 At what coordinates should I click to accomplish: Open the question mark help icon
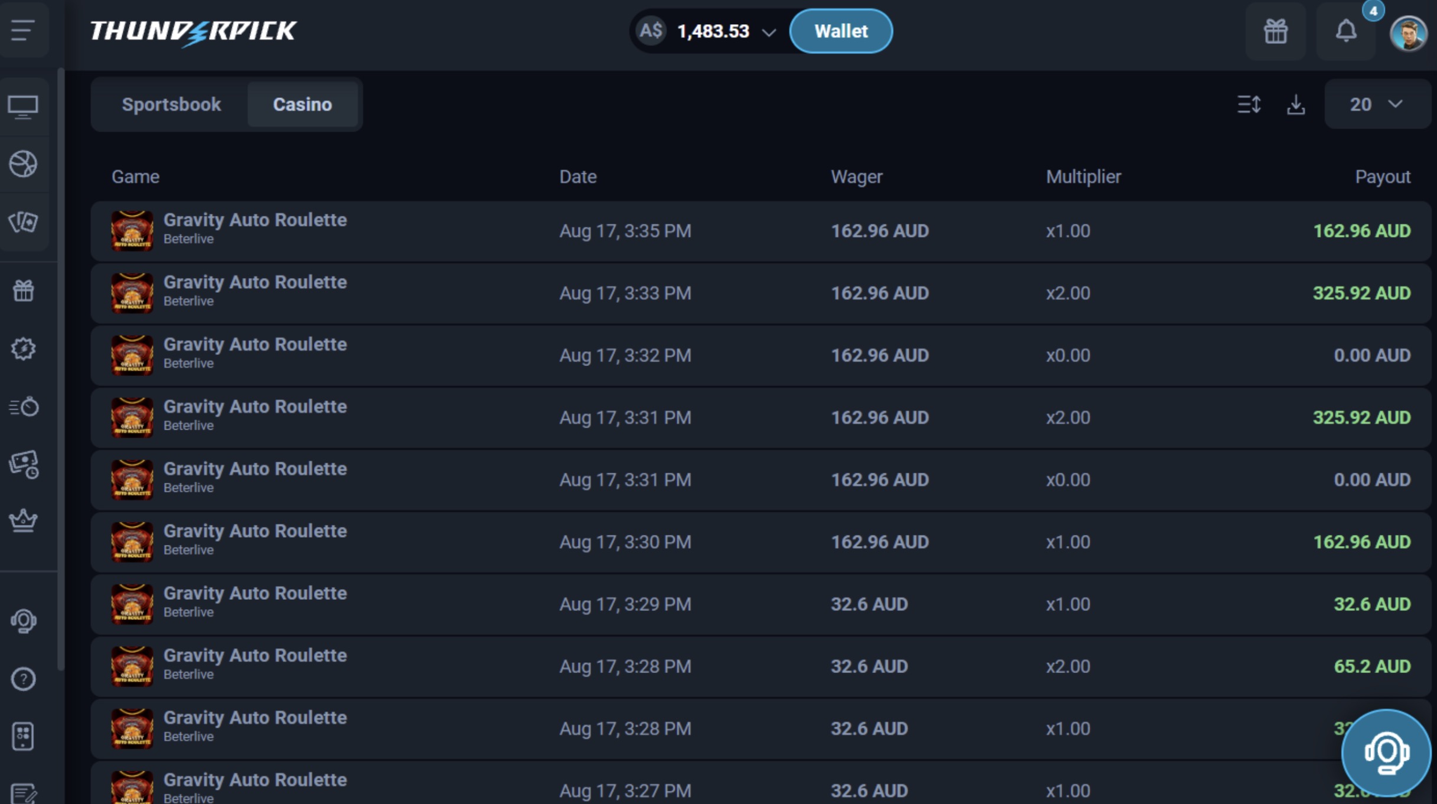pos(23,678)
